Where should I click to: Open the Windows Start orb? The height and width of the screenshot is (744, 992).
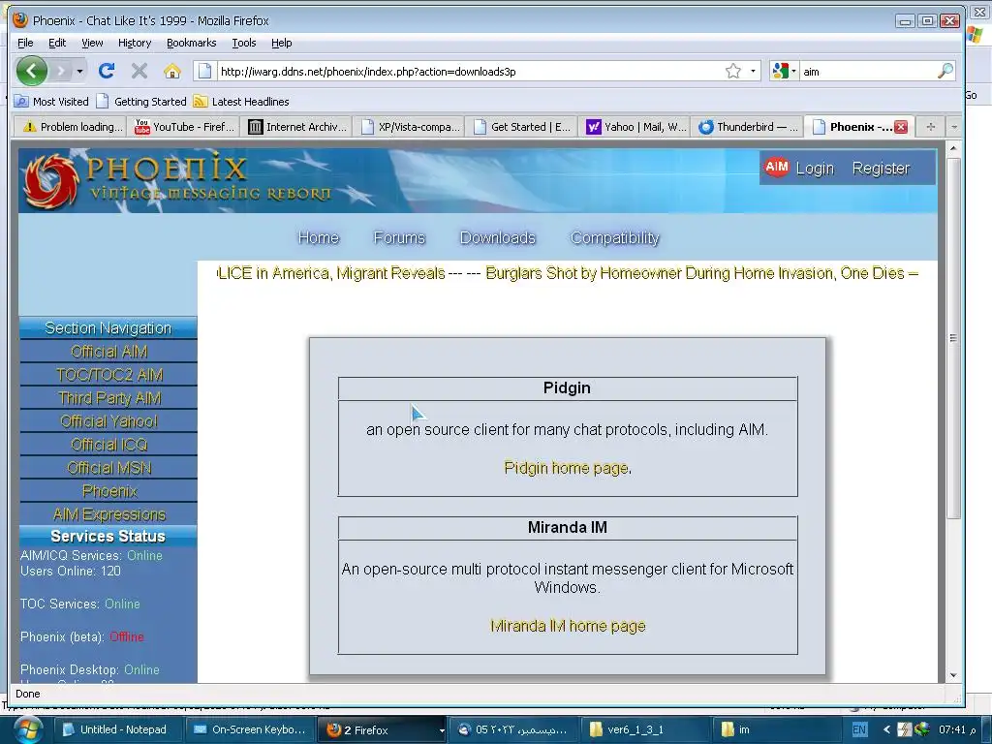pos(26,730)
